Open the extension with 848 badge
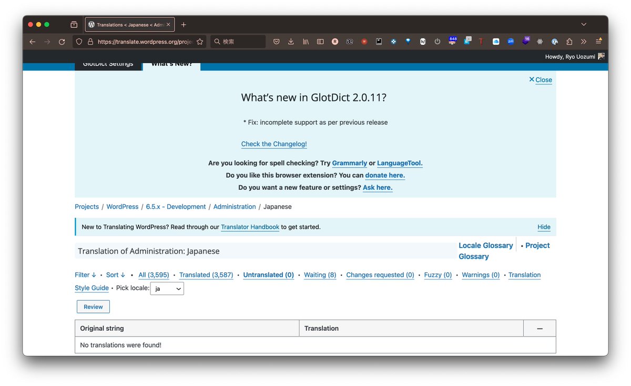This screenshot has height=386, width=631. point(452,41)
